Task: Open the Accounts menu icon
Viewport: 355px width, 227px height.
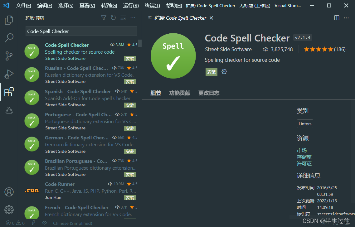Action: coord(9,192)
